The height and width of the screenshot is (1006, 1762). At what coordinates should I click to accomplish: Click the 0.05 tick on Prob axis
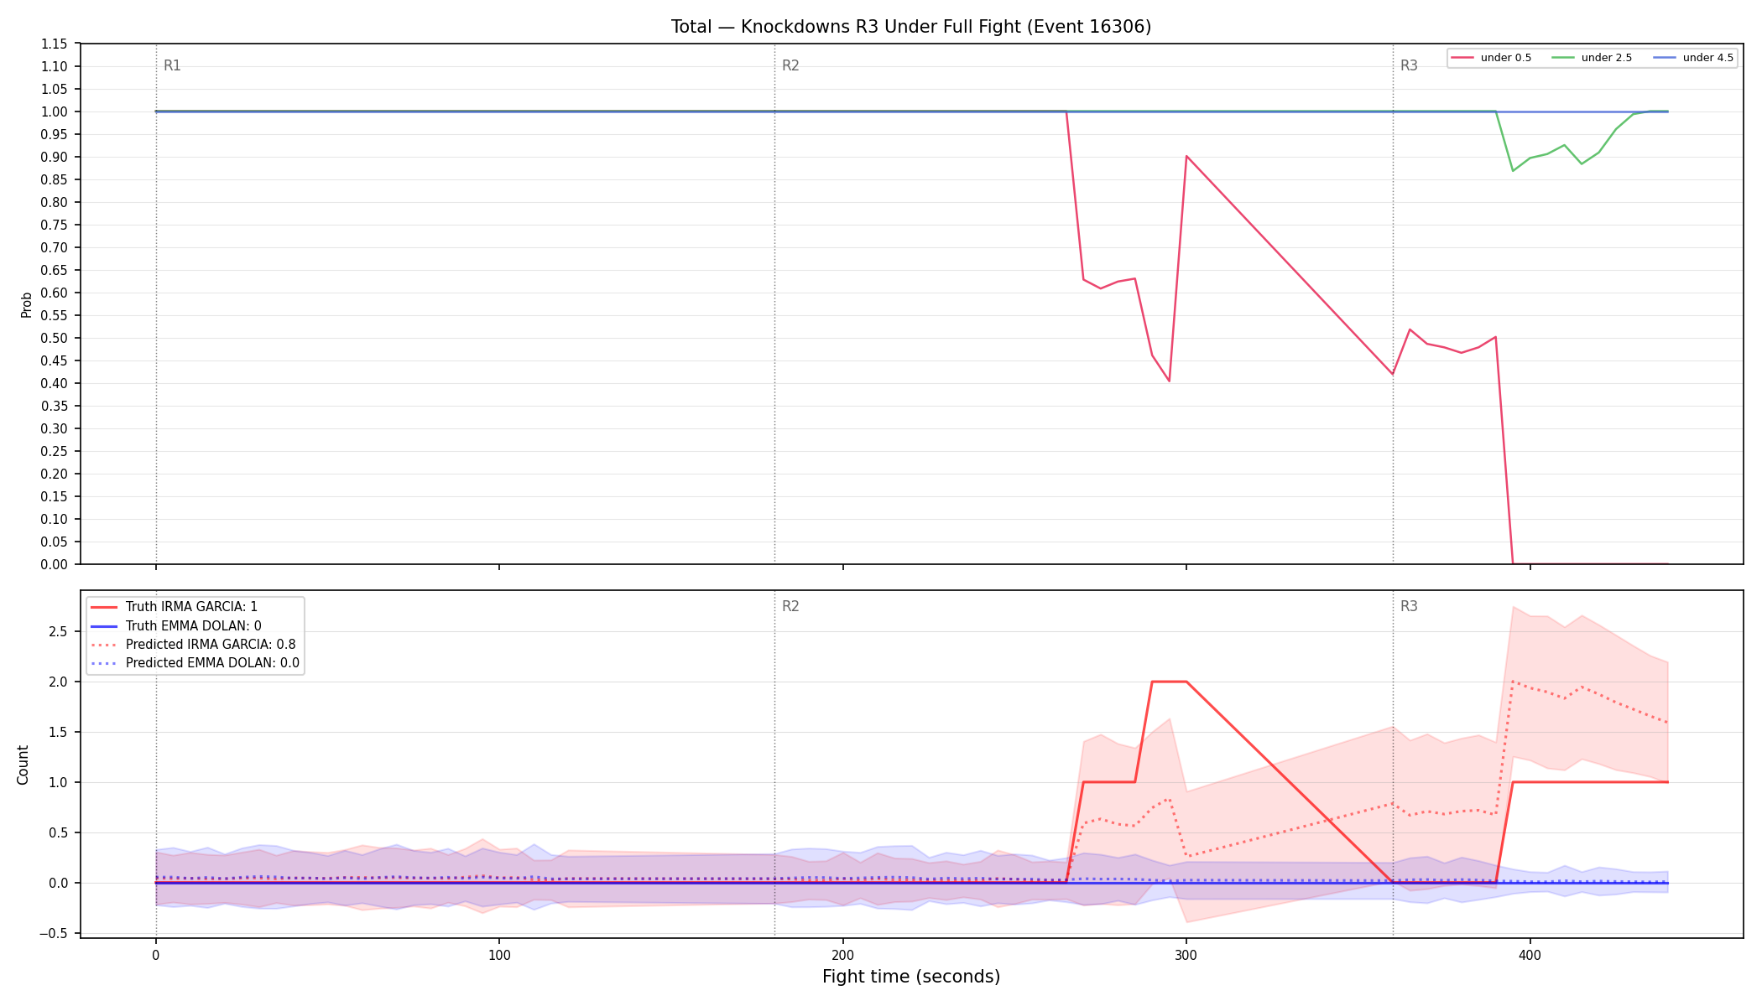pyautogui.click(x=54, y=542)
